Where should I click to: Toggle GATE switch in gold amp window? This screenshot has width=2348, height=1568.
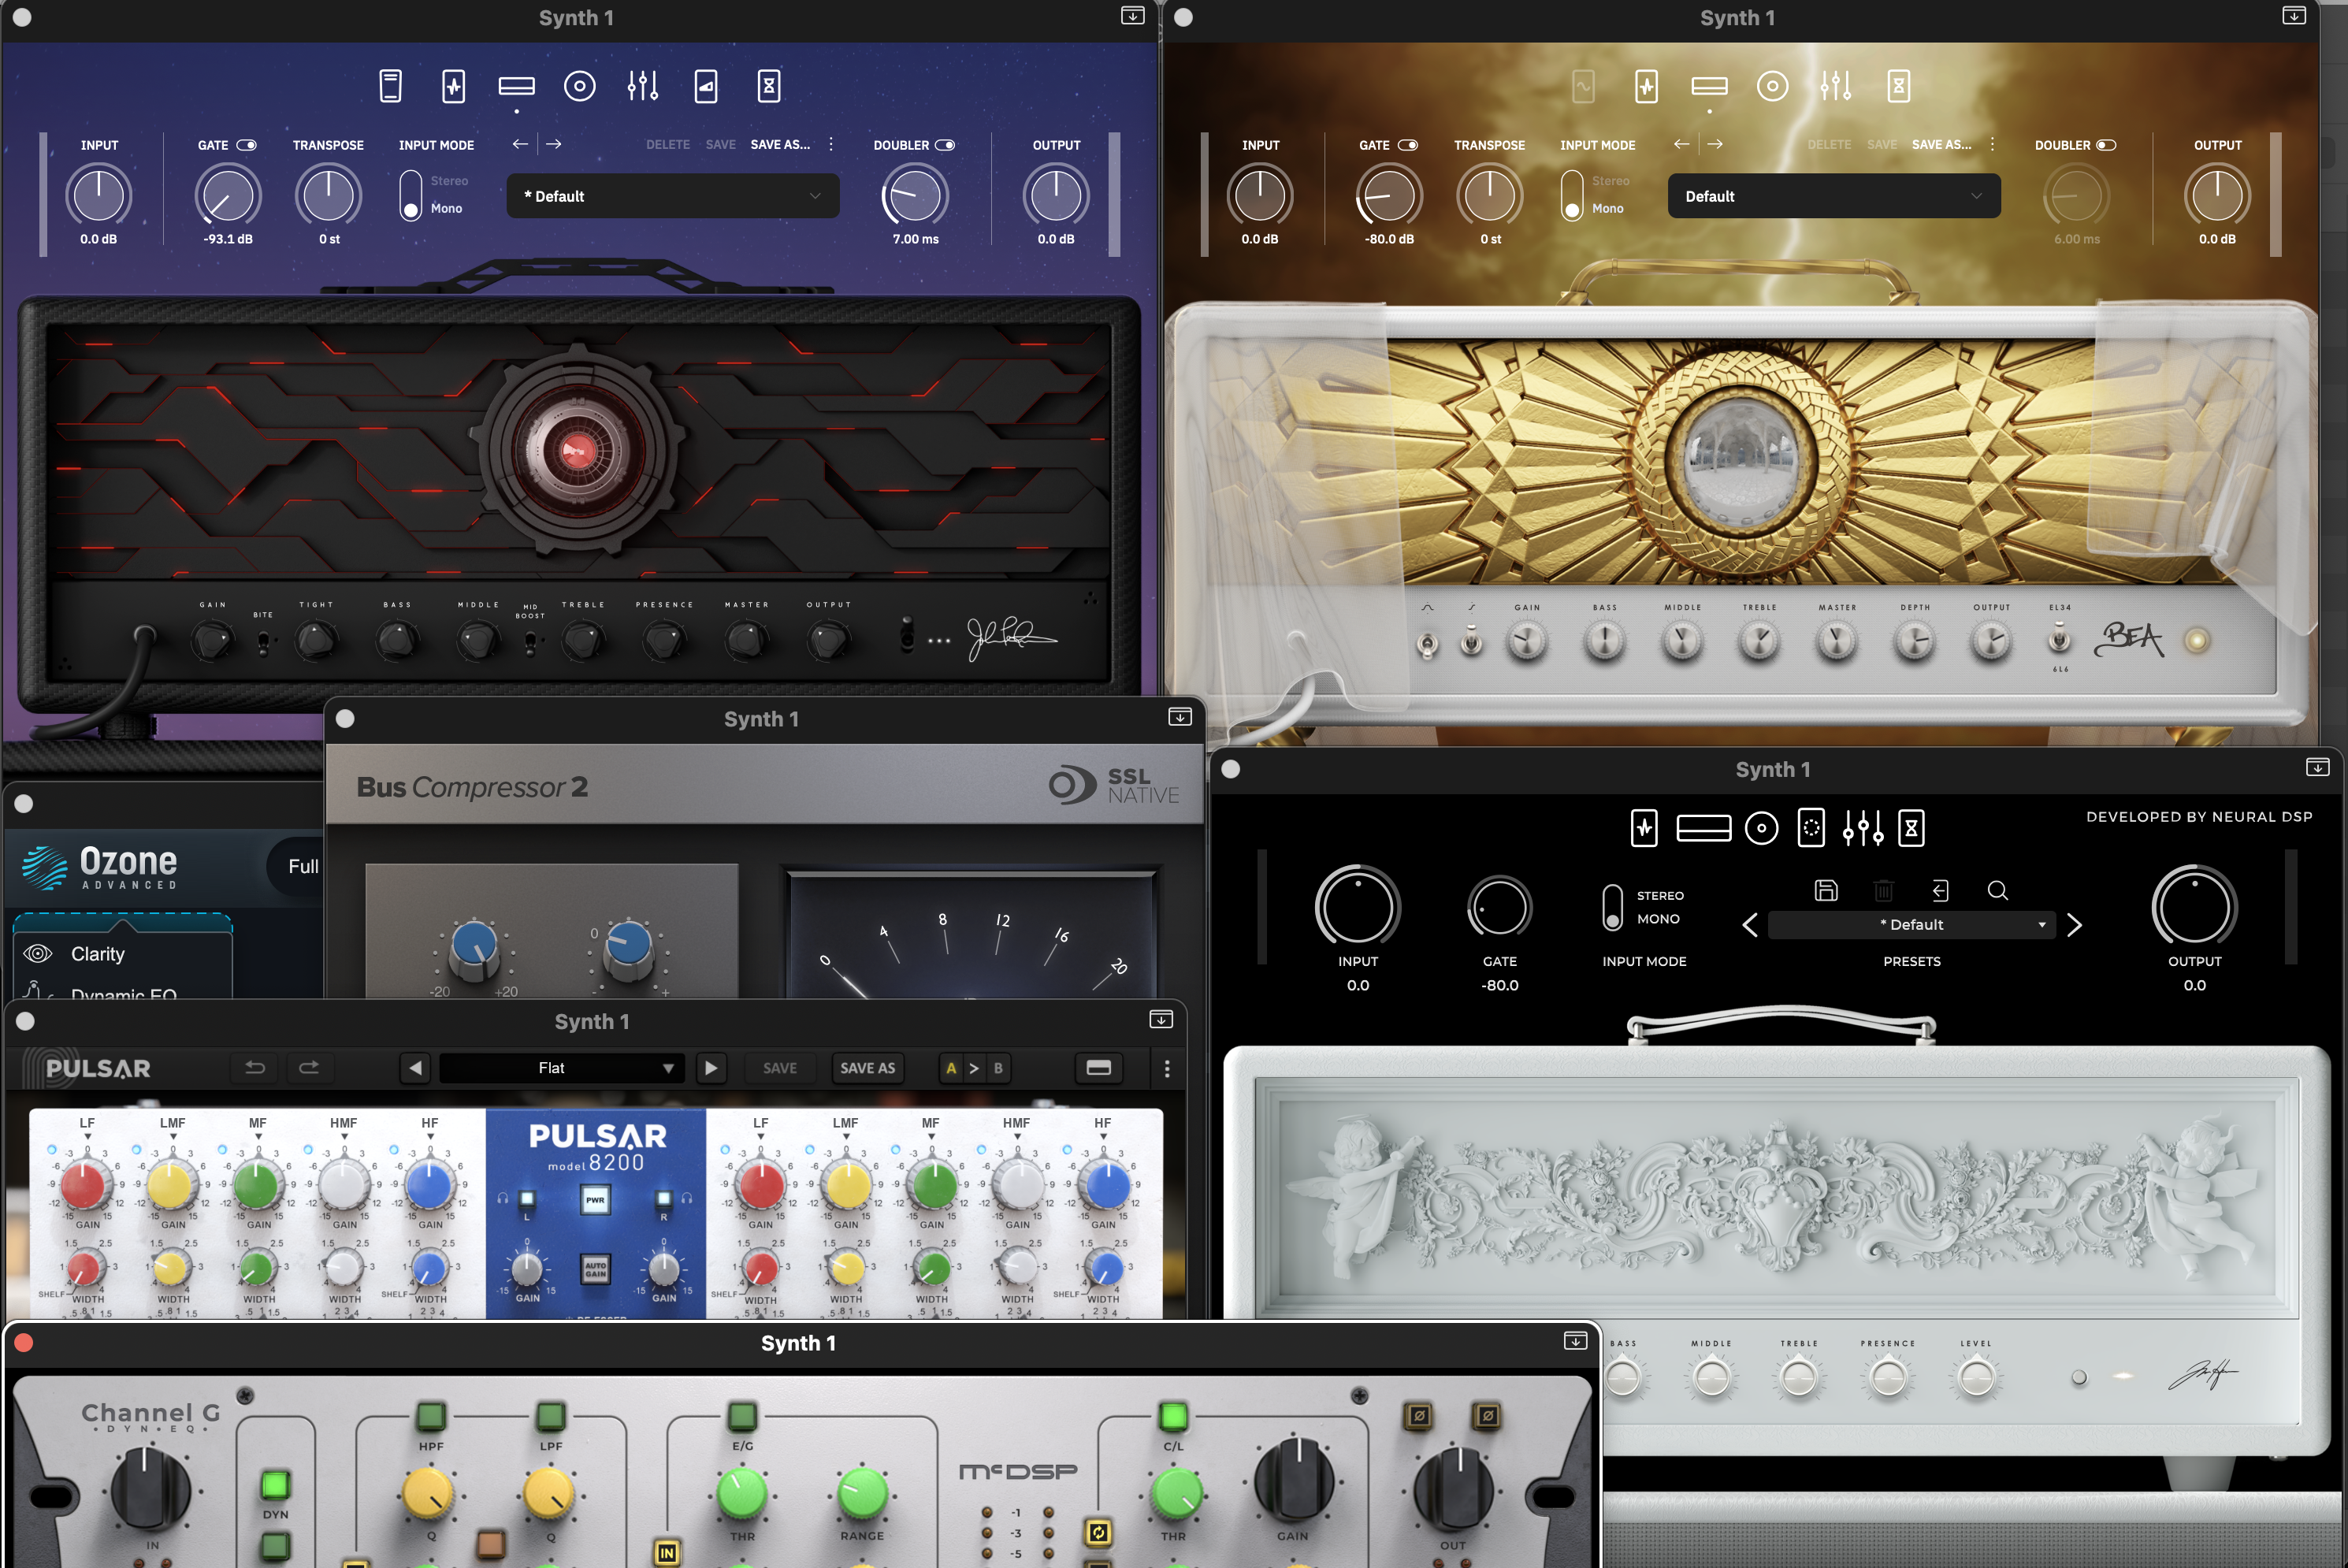1408,145
